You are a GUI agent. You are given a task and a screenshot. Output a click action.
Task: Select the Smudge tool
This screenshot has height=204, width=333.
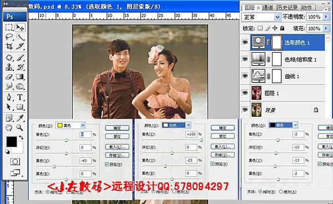9,86
